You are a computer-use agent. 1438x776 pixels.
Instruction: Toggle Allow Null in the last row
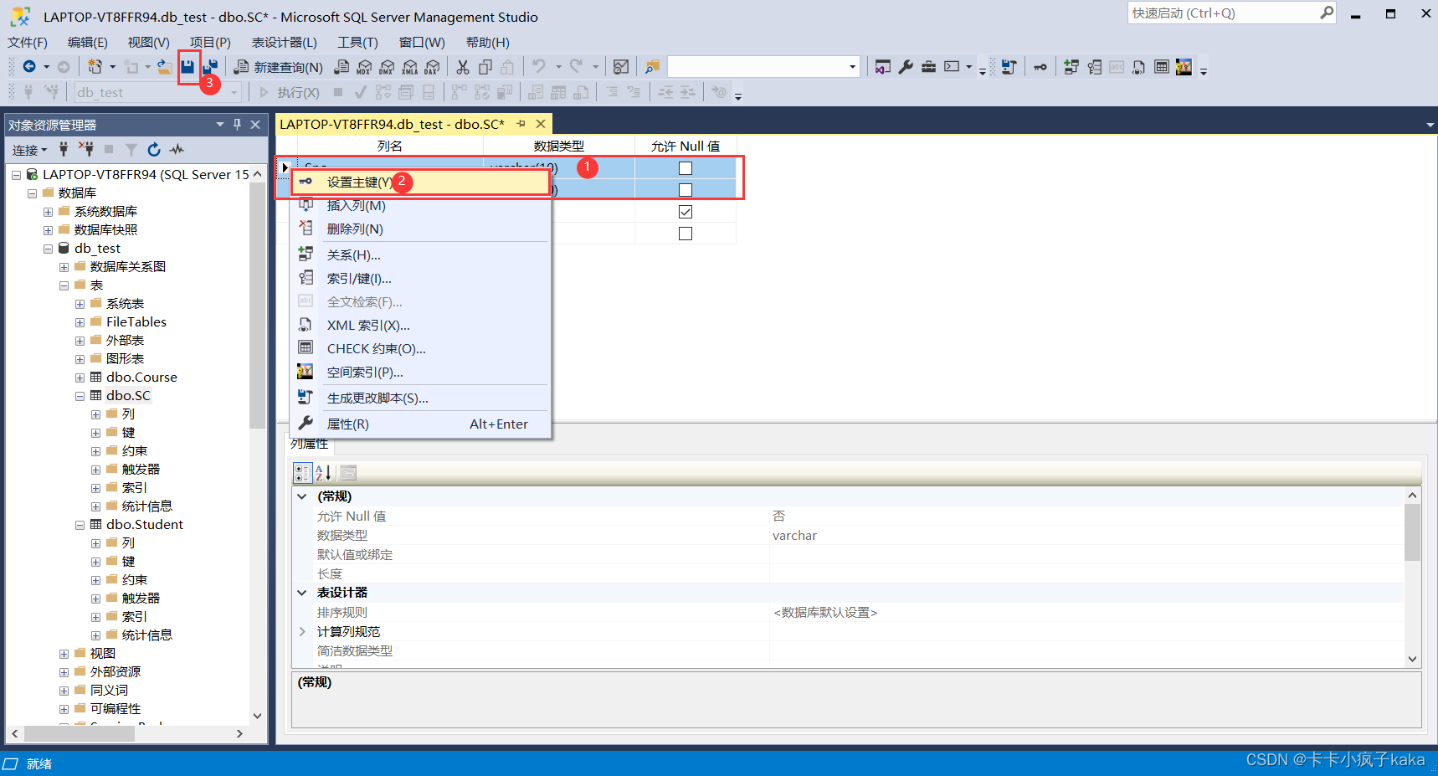click(x=686, y=234)
